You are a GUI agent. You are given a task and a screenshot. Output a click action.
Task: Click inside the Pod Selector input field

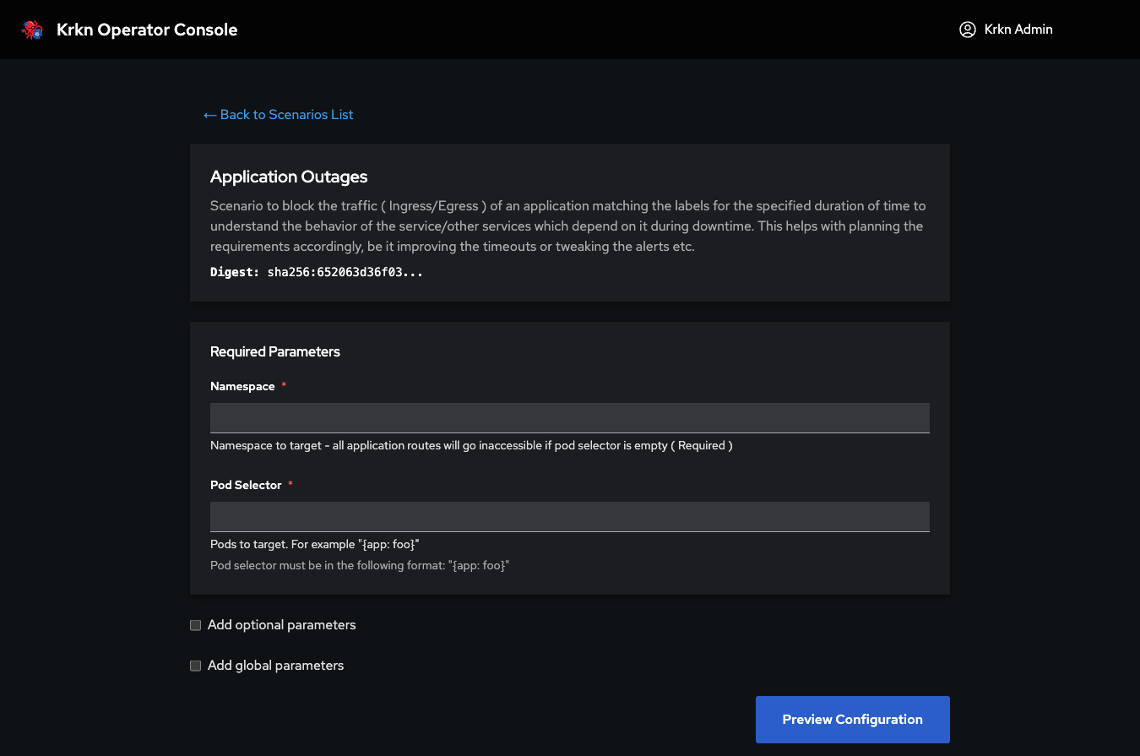569,516
